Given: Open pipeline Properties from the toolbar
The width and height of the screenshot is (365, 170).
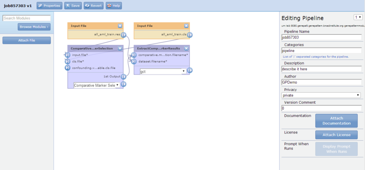Looking at the screenshot, I should [x=49, y=5].
